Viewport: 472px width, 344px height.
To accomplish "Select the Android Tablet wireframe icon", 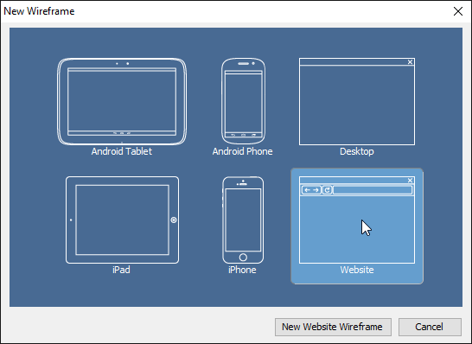I will pyautogui.click(x=122, y=102).
